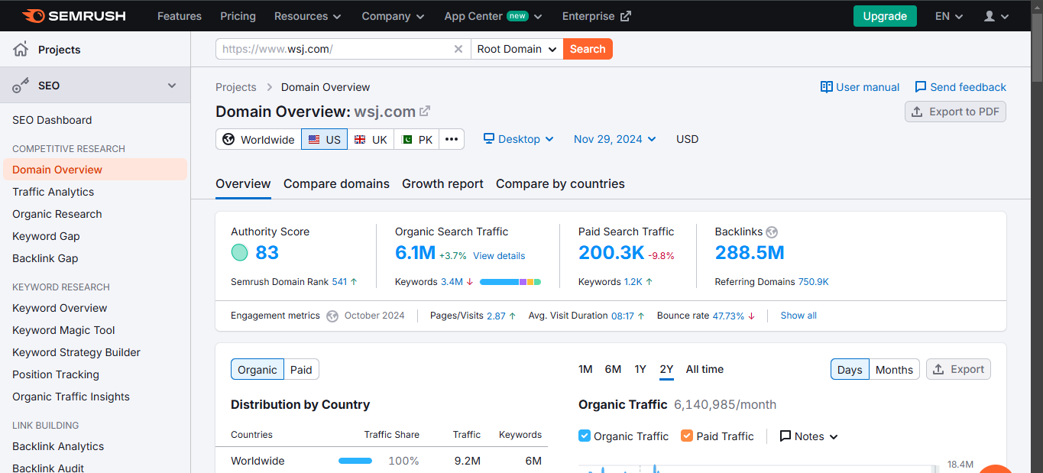This screenshot has width=1043, height=473.
Task: Select the PK flag database
Action: tap(416, 139)
